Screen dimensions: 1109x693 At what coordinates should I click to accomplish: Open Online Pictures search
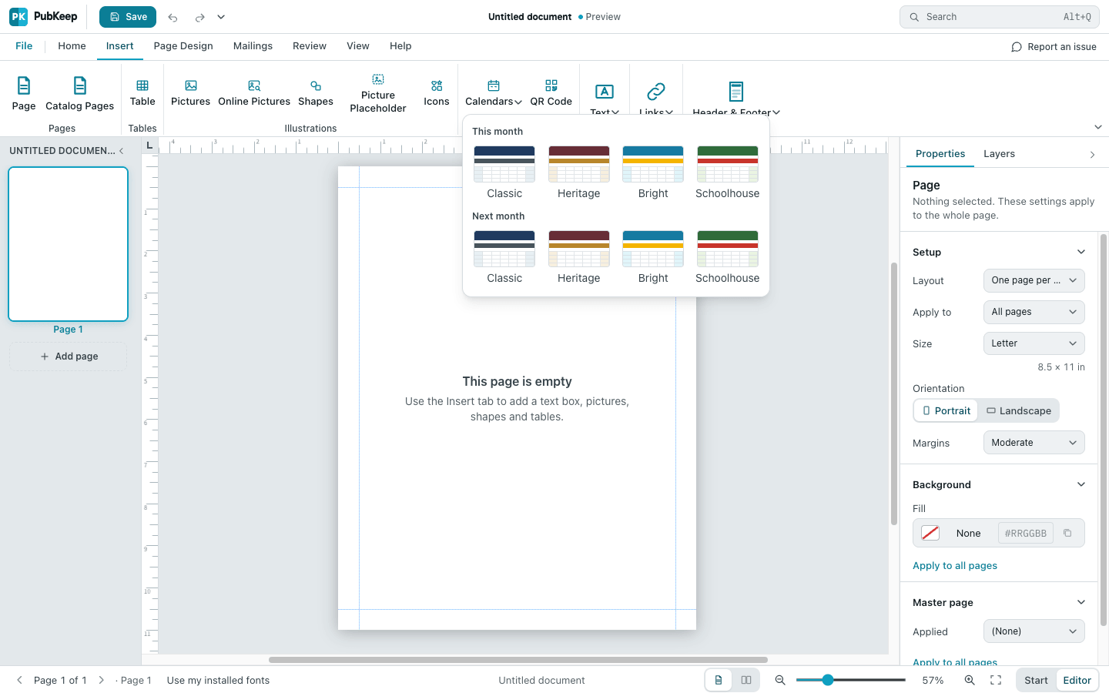tap(254, 93)
